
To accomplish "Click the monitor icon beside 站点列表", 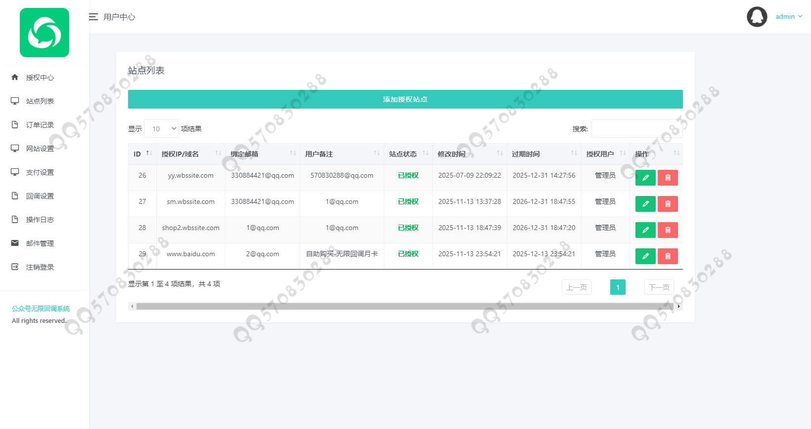I will pyautogui.click(x=15, y=101).
